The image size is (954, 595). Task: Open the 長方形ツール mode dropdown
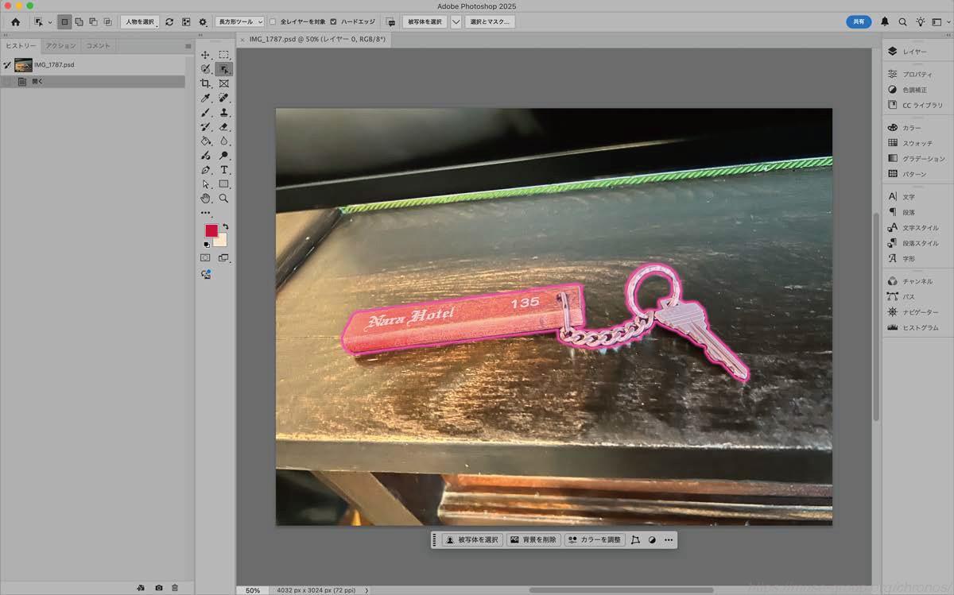tap(240, 21)
